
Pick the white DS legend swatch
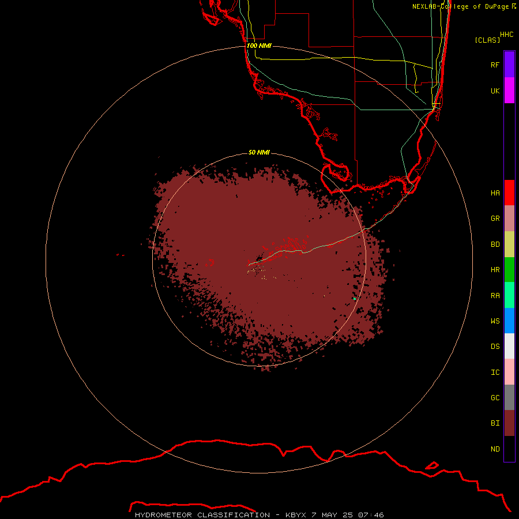(509, 346)
